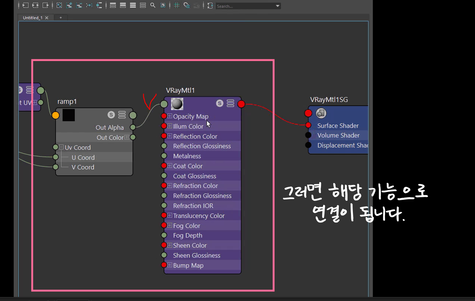Click the ramp1 orange input port
This screenshot has height=301, width=475.
pyautogui.click(x=56, y=115)
